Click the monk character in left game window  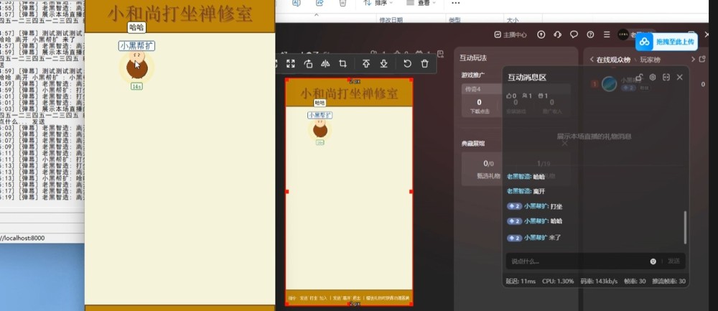point(136,65)
